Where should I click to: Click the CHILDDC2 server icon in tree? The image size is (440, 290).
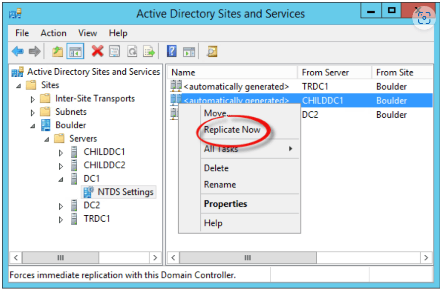click(x=74, y=165)
